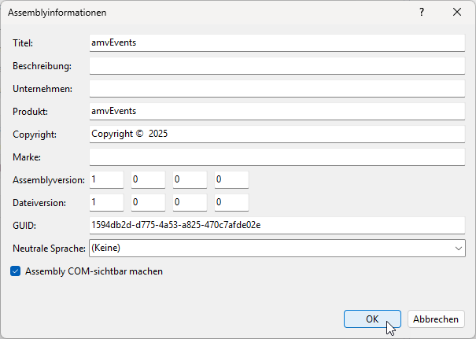Click the Produkt field containing amvEvents

click(x=277, y=111)
